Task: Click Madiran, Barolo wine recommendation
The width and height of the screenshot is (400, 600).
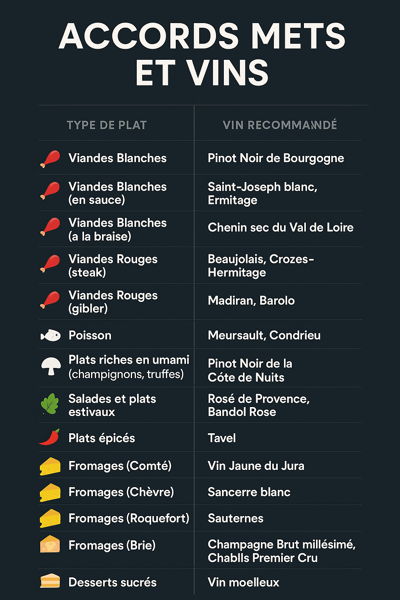Action: tap(251, 300)
